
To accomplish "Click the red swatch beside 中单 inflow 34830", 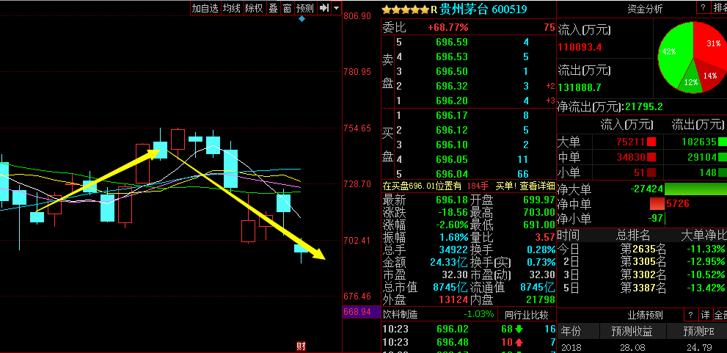I will pyautogui.click(x=651, y=157).
